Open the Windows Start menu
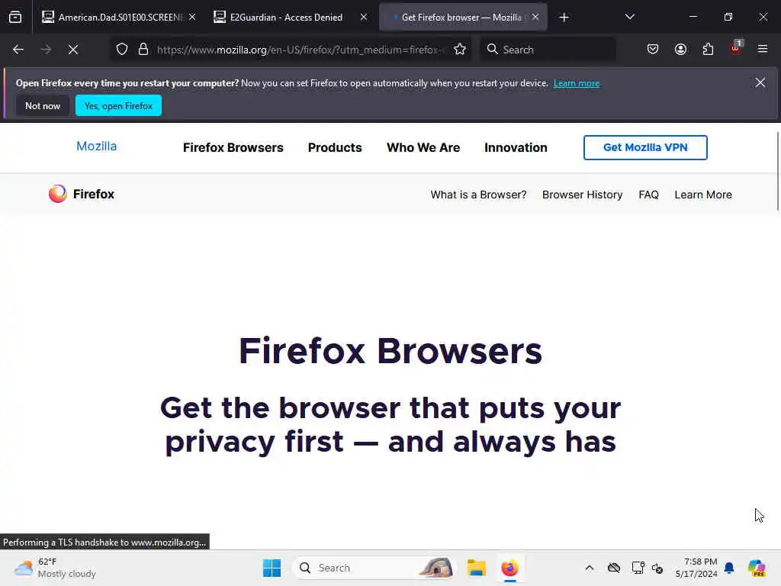Screen dimensions: 781x586 tap(272, 568)
